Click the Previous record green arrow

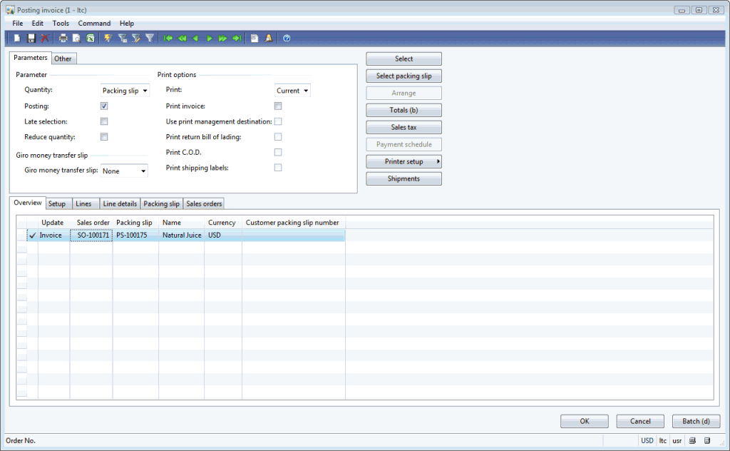click(x=195, y=39)
